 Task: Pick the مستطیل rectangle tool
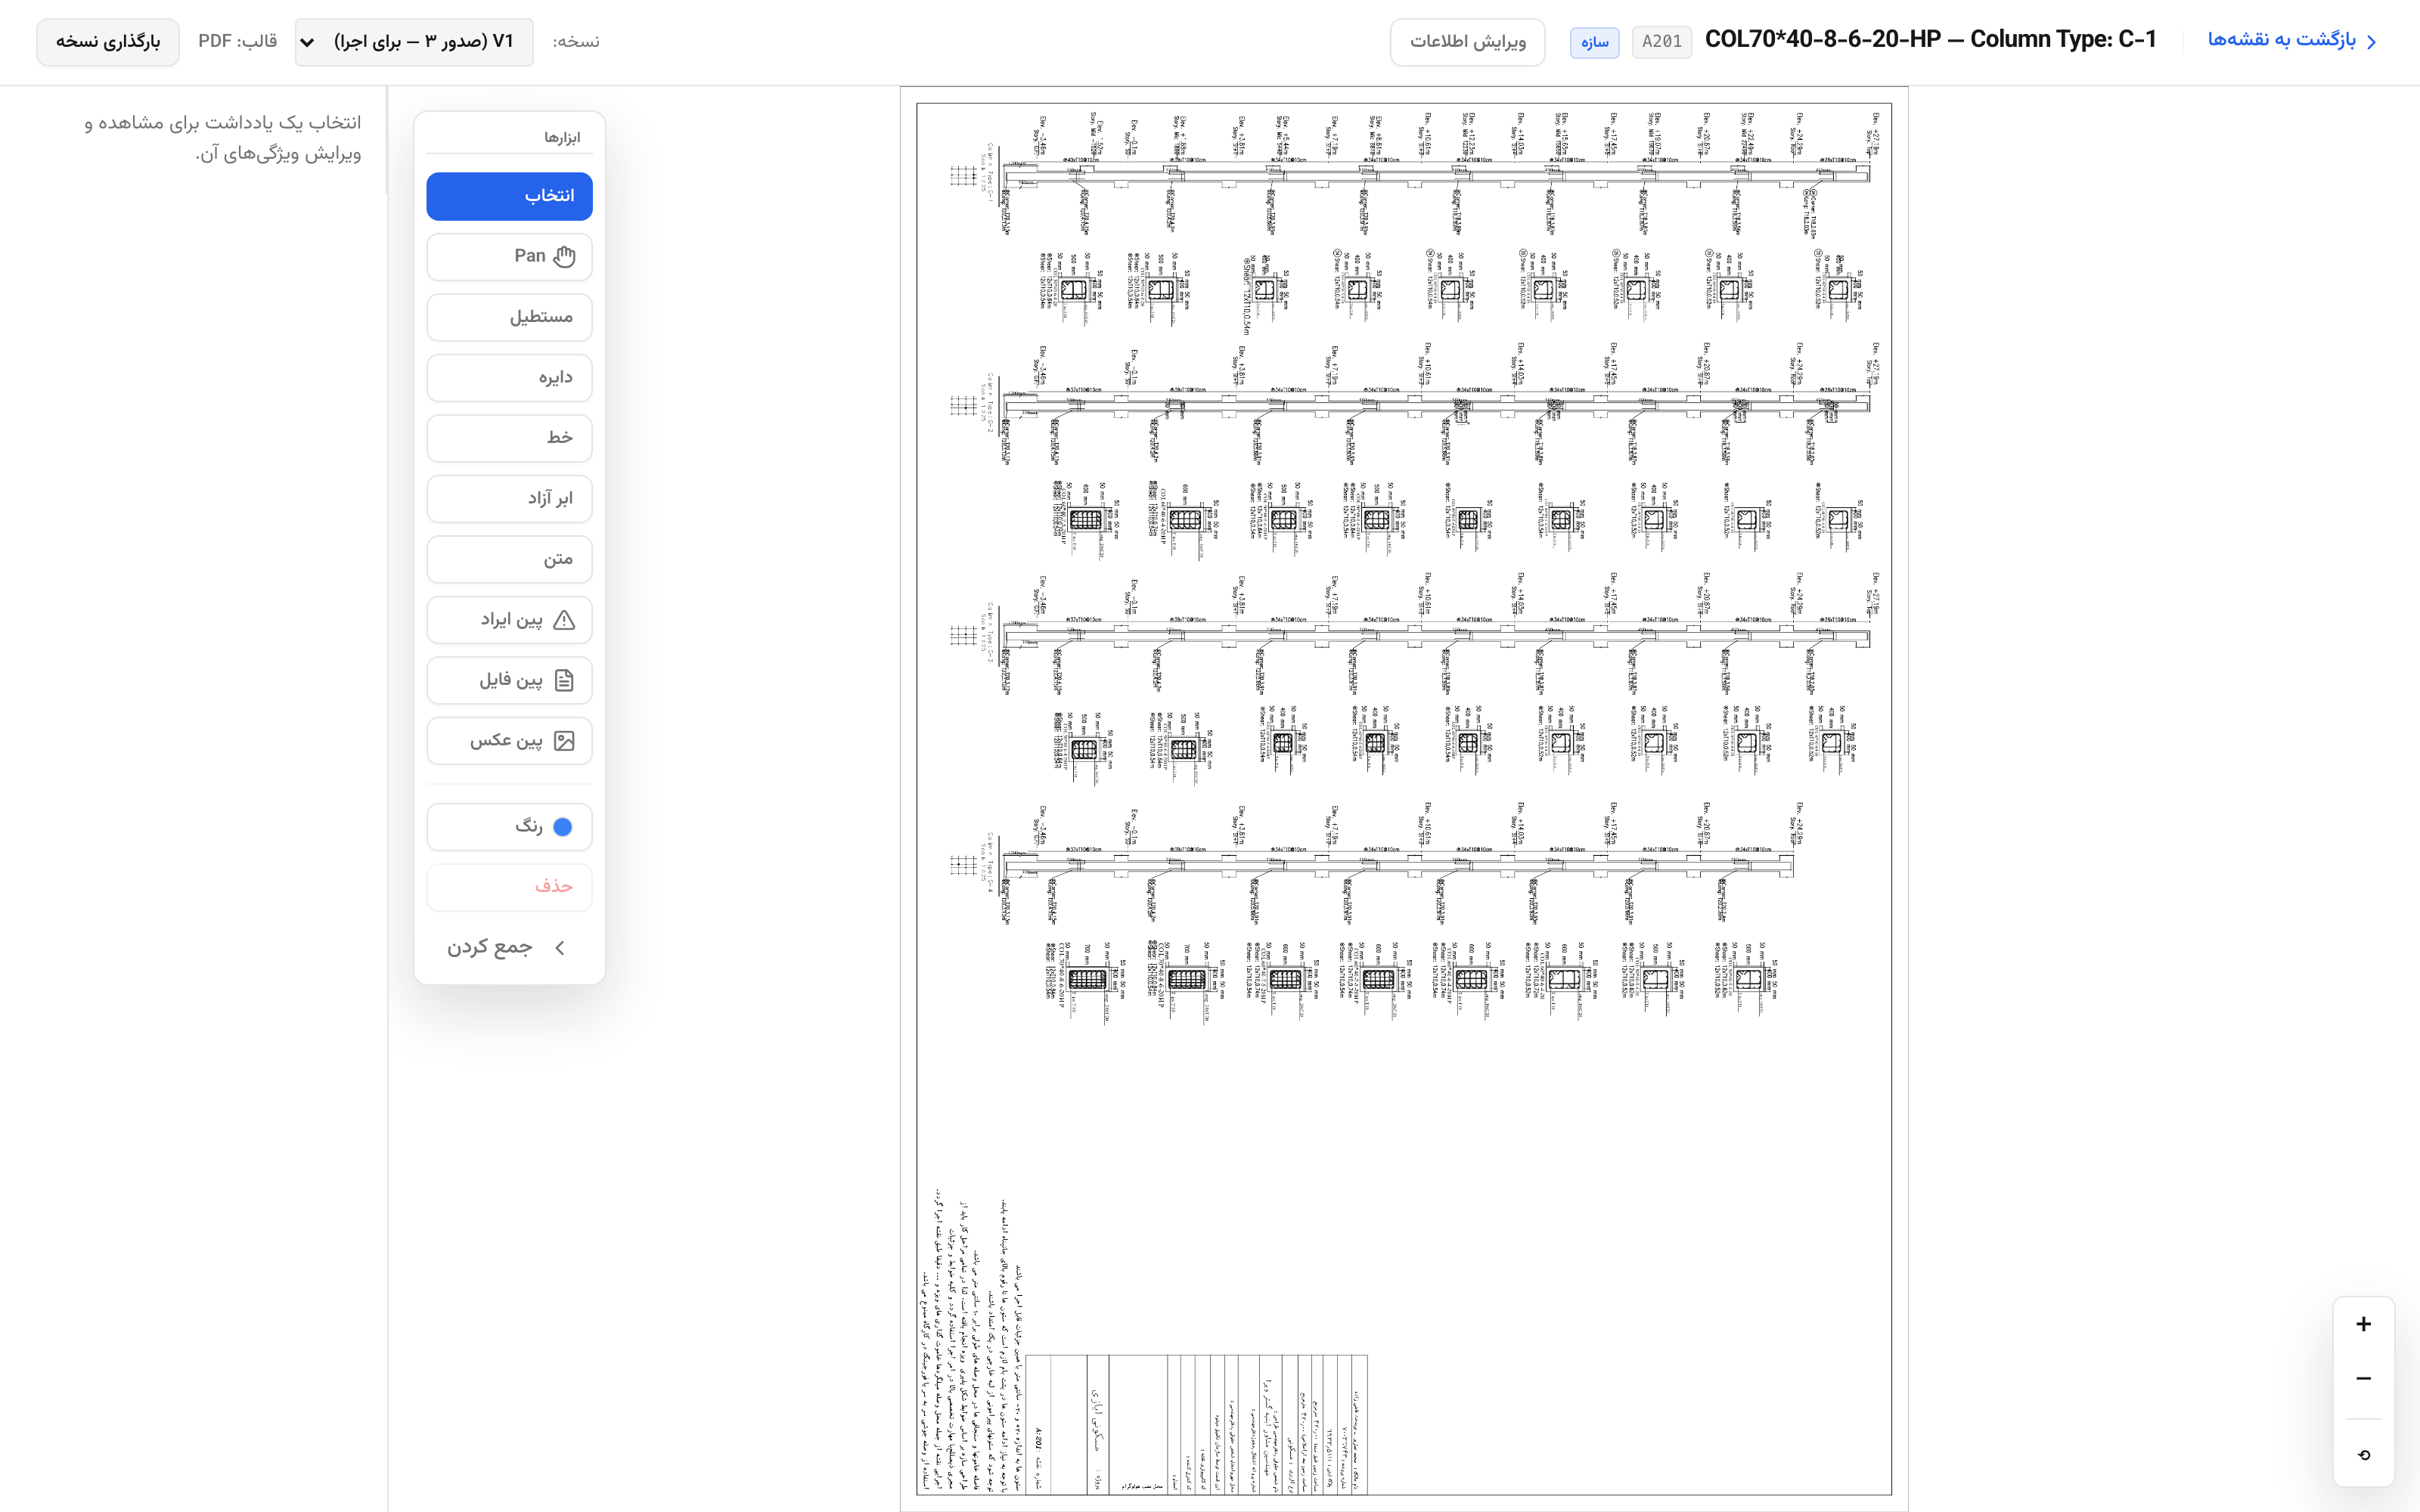[x=509, y=317]
